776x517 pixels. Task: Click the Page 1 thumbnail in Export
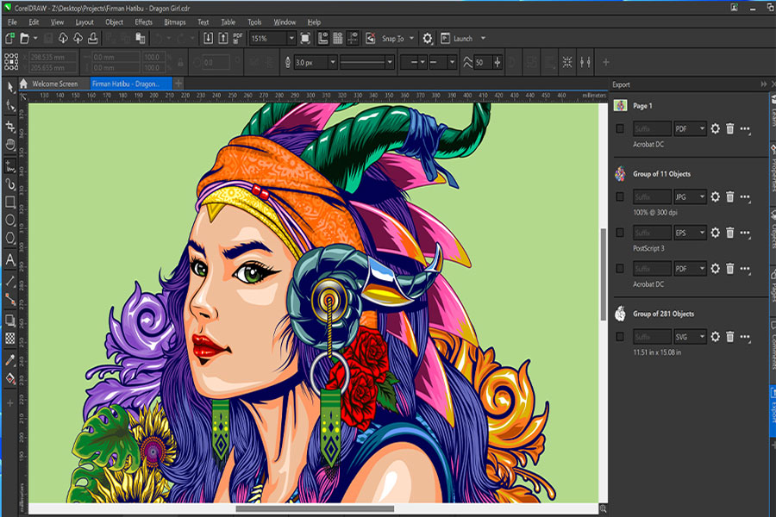click(620, 105)
